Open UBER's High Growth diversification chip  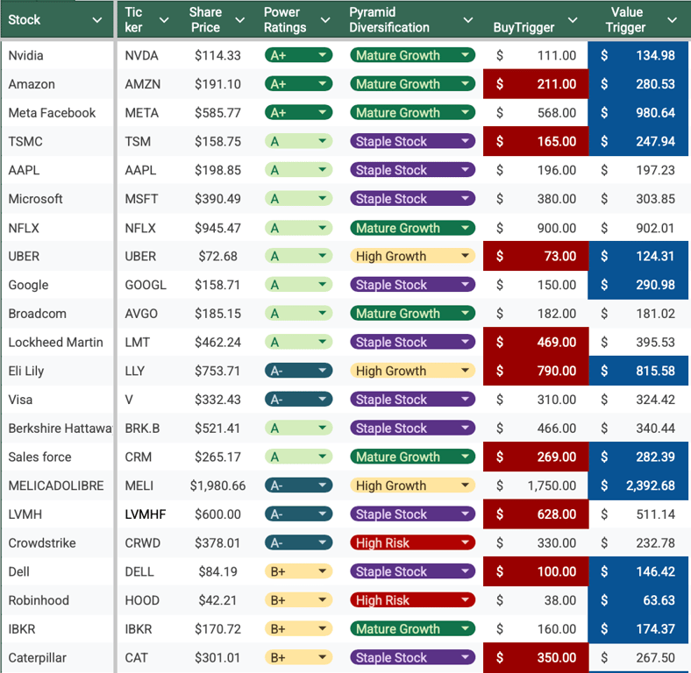coord(466,257)
